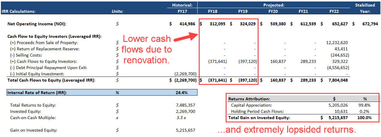This screenshot has width=381, height=137.
Task: Select invested equity value 2,269,700
Action: [186, 111]
